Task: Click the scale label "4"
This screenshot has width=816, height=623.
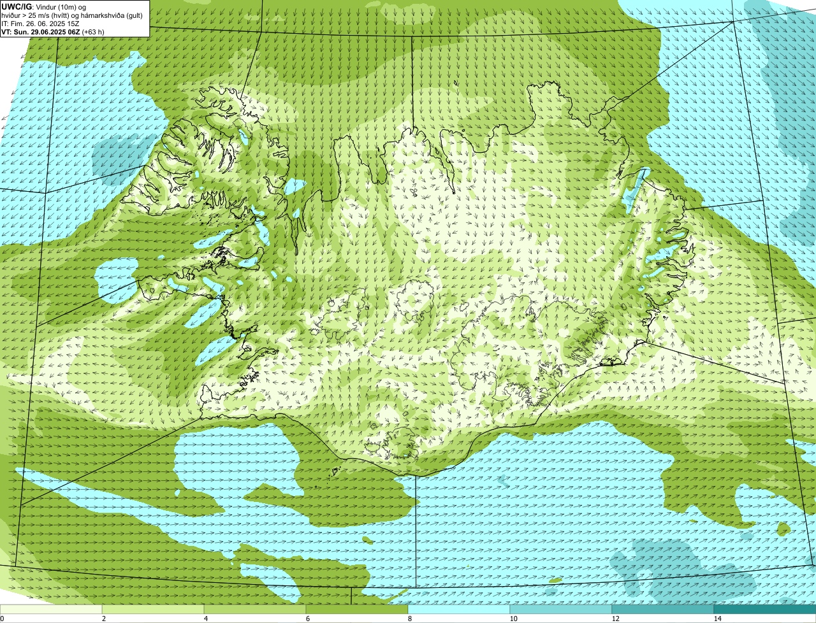Action: coord(205,619)
